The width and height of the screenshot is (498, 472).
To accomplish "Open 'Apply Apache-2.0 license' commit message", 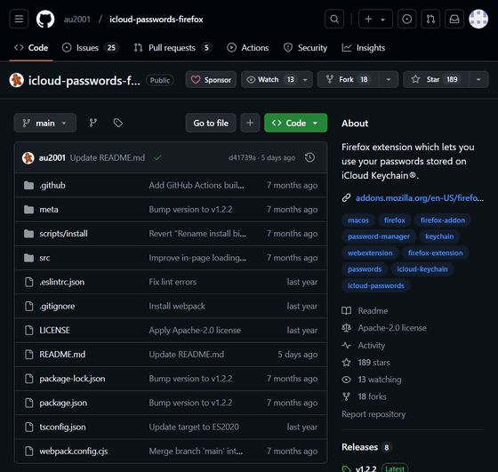I will (195, 330).
